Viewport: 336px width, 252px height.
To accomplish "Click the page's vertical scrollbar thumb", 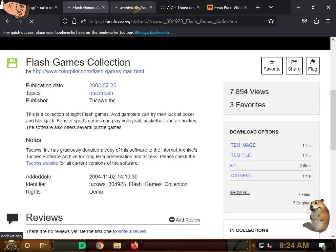I will pyautogui.click(x=333, y=120).
